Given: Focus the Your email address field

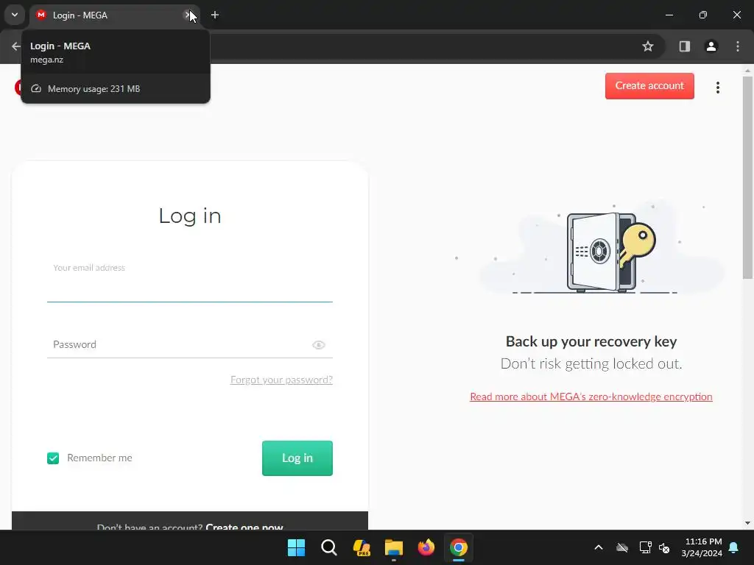Looking at the screenshot, I should tap(190, 282).
